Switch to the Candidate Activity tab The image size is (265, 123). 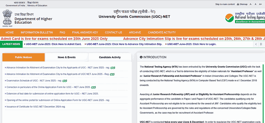tap(110, 57)
